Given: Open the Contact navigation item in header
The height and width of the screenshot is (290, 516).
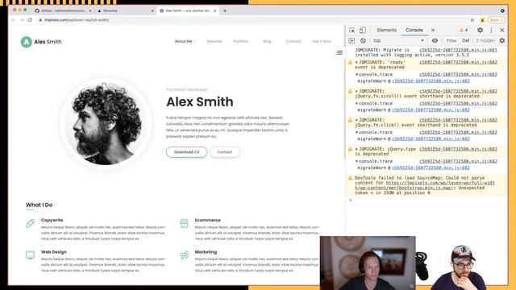Looking at the screenshot, I should coord(293,41).
